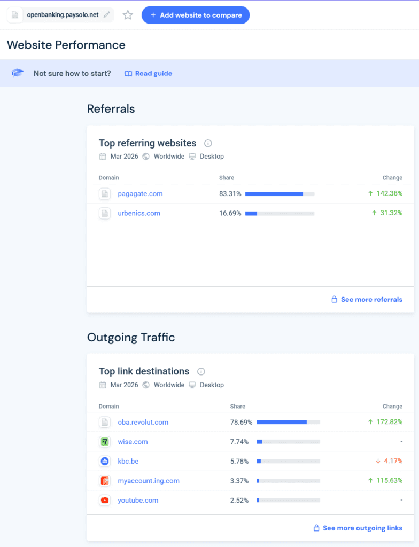419x547 pixels.
Task: Click the myaccount.ing.com favicon
Action: pyautogui.click(x=105, y=481)
